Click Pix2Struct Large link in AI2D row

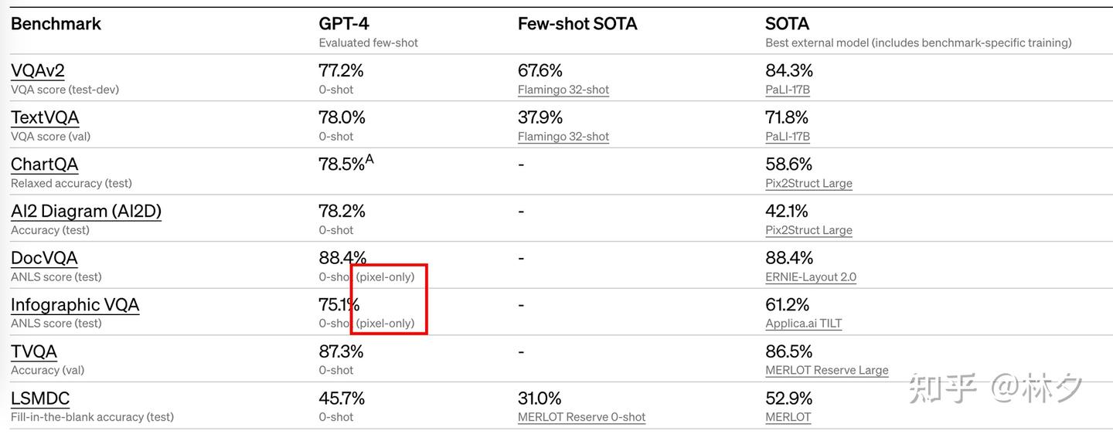point(808,230)
